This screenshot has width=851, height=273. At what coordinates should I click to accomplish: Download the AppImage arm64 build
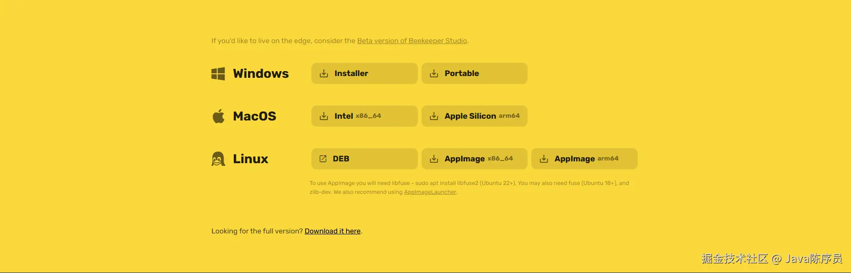(x=584, y=159)
